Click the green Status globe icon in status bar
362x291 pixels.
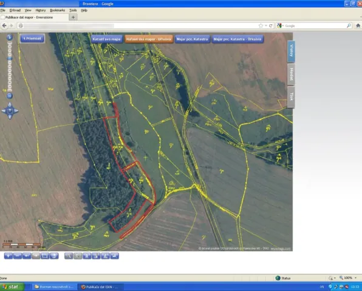coord(278,278)
